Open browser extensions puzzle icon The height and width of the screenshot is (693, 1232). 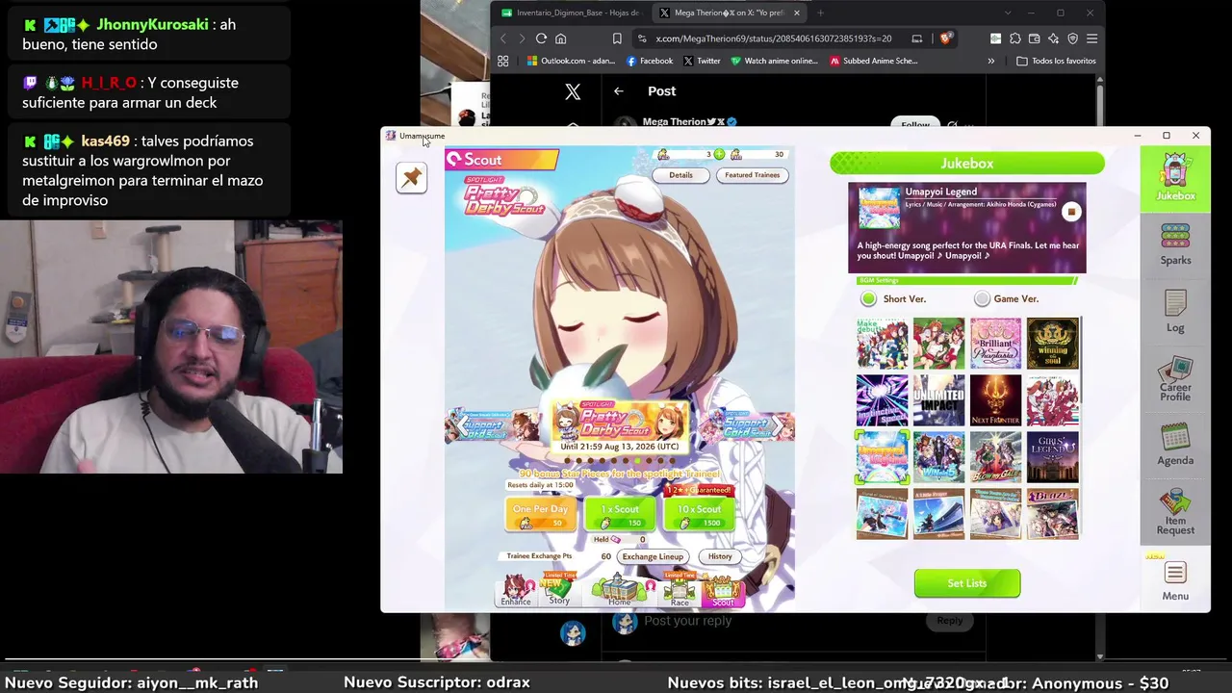[x=1015, y=38]
